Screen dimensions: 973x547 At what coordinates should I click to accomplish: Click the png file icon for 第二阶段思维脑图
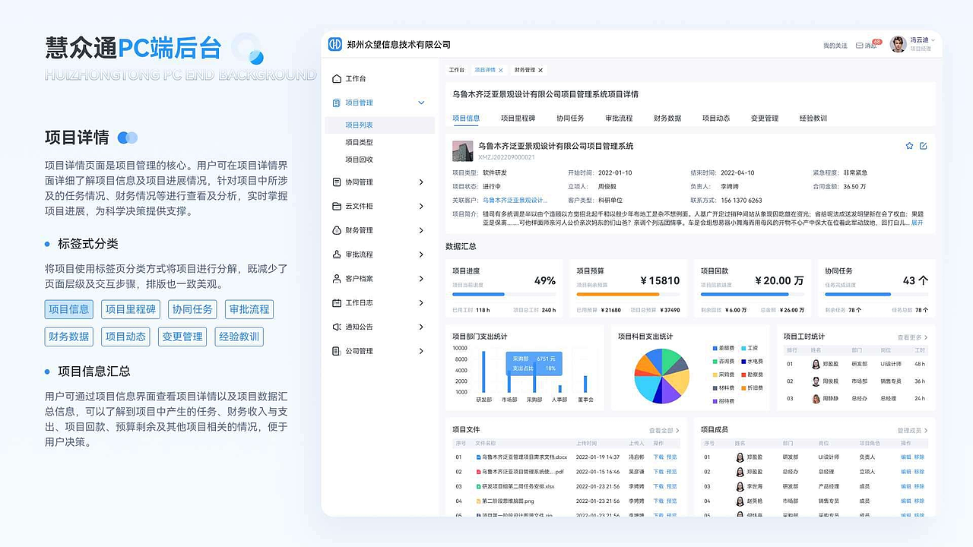478,501
